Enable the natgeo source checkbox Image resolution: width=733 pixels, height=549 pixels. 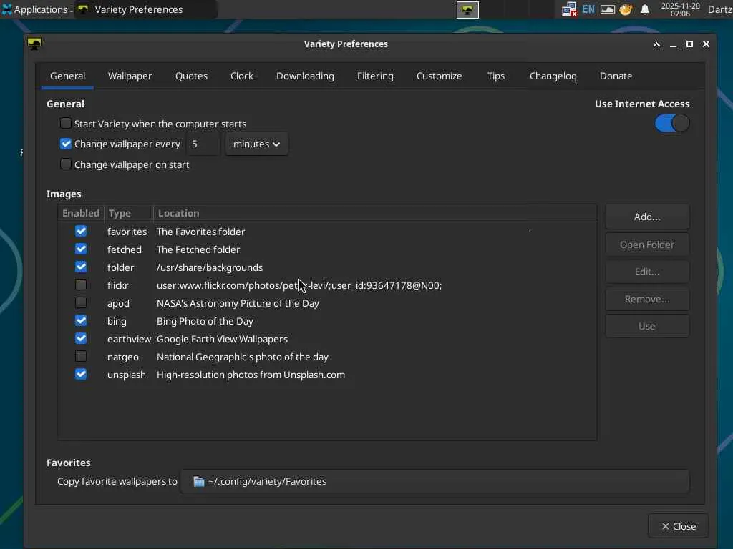[81, 356]
